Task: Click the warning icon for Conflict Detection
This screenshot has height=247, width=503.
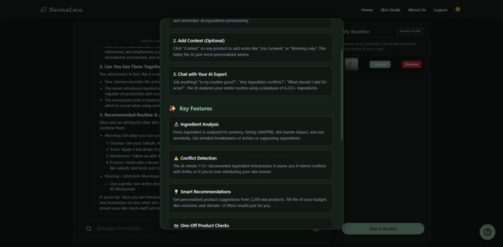Action: coord(176,158)
